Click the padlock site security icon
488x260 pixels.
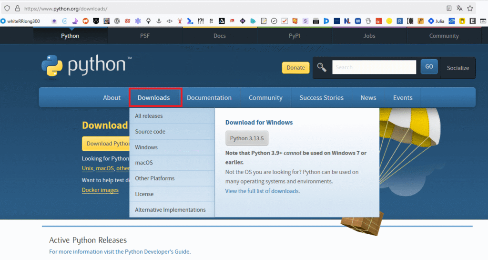click(x=18, y=8)
